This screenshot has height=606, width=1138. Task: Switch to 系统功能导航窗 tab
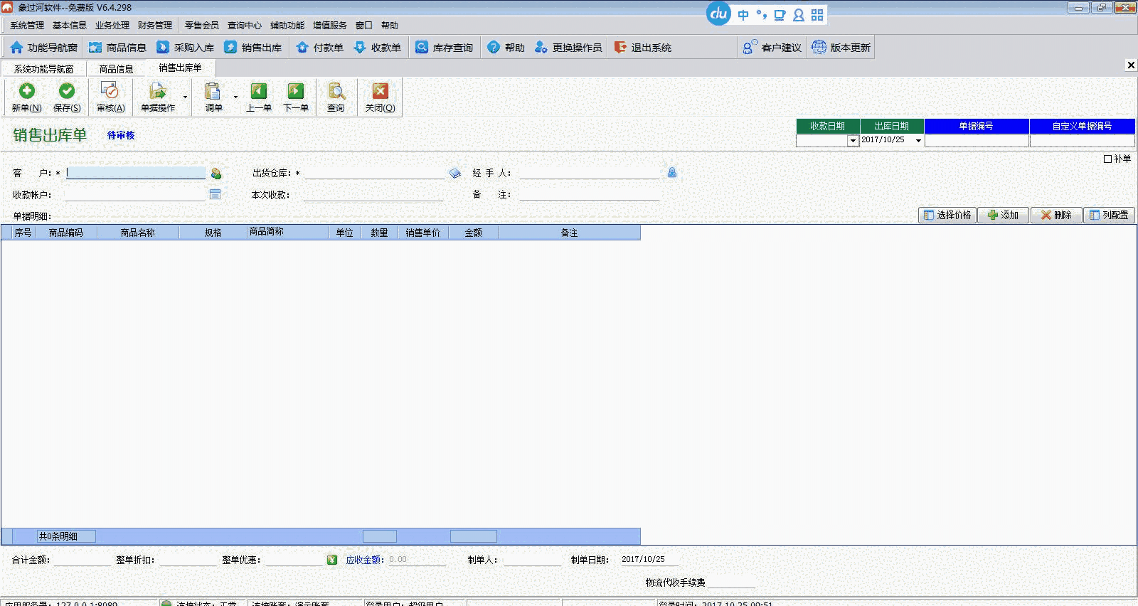point(44,69)
